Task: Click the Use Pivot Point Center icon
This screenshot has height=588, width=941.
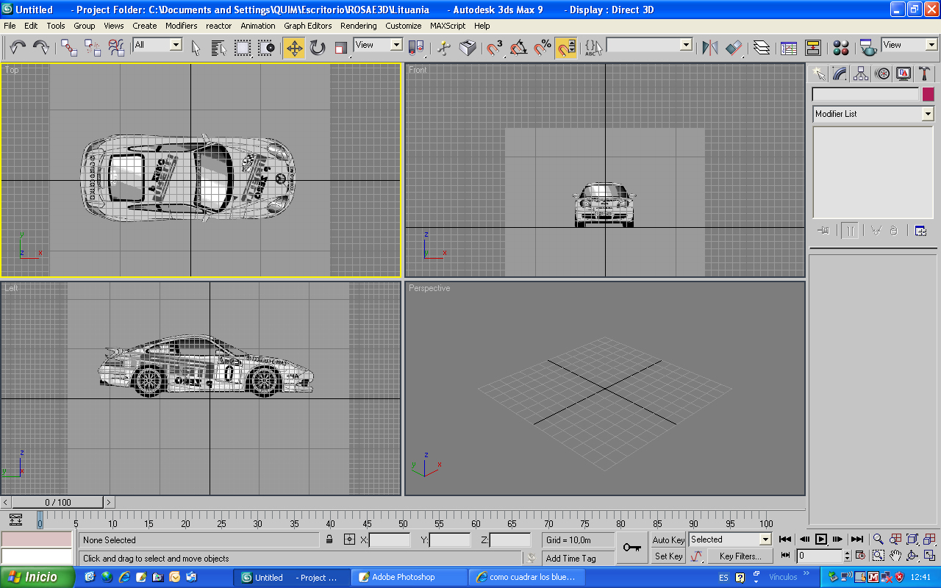Action: click(416, 48)
